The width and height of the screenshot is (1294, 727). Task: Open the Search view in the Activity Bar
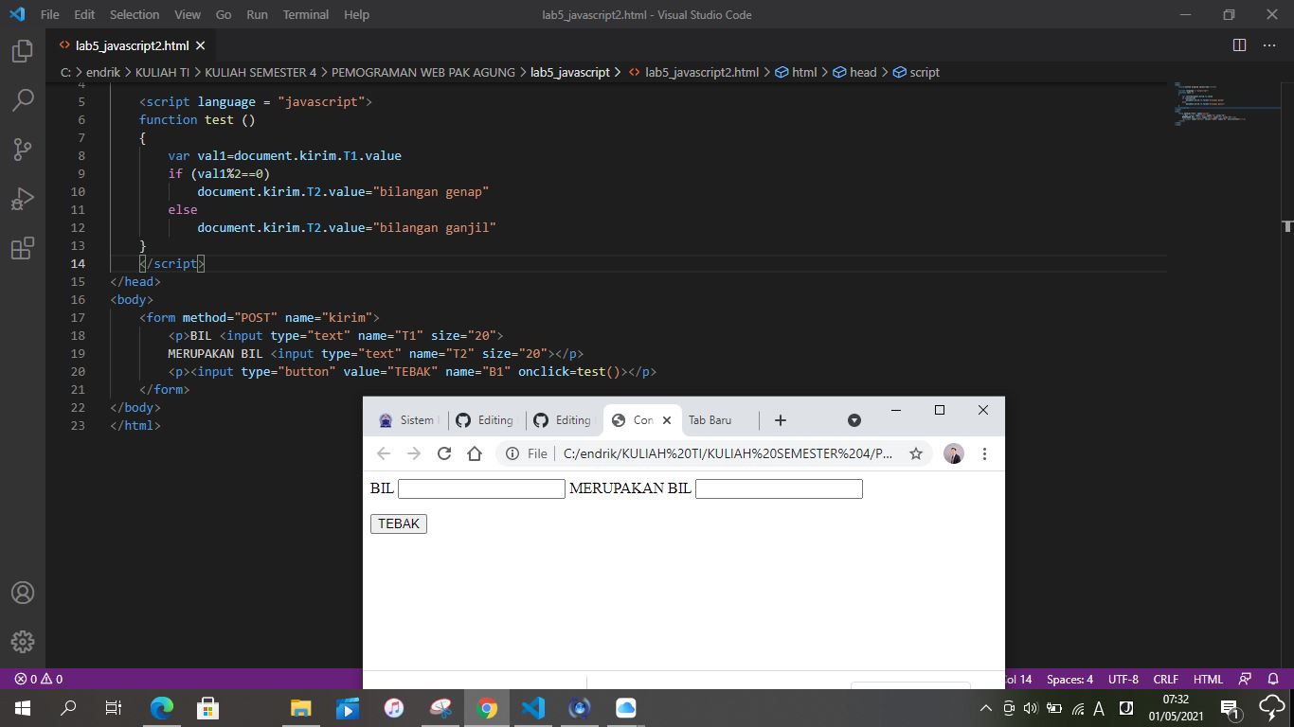point(22,99)
